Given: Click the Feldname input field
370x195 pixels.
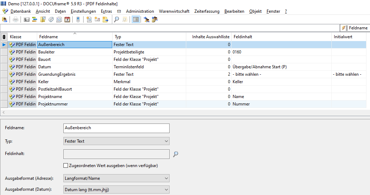Looking at the screenshot, I should coord(116,128).
